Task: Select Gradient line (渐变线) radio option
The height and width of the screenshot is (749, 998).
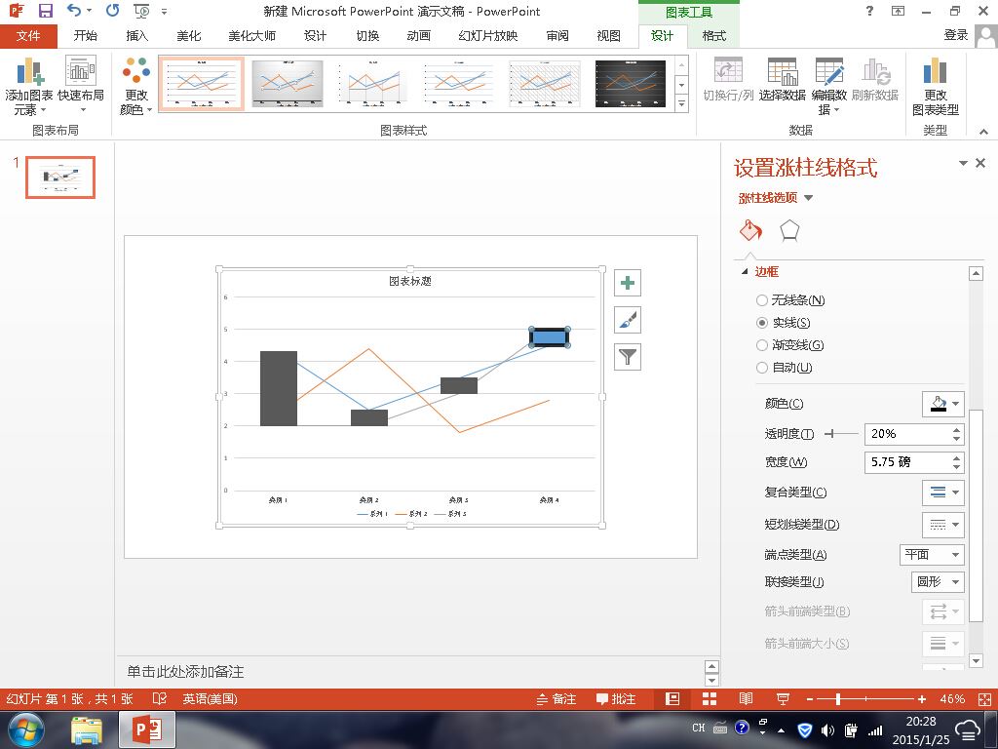Action: [762, 345]
